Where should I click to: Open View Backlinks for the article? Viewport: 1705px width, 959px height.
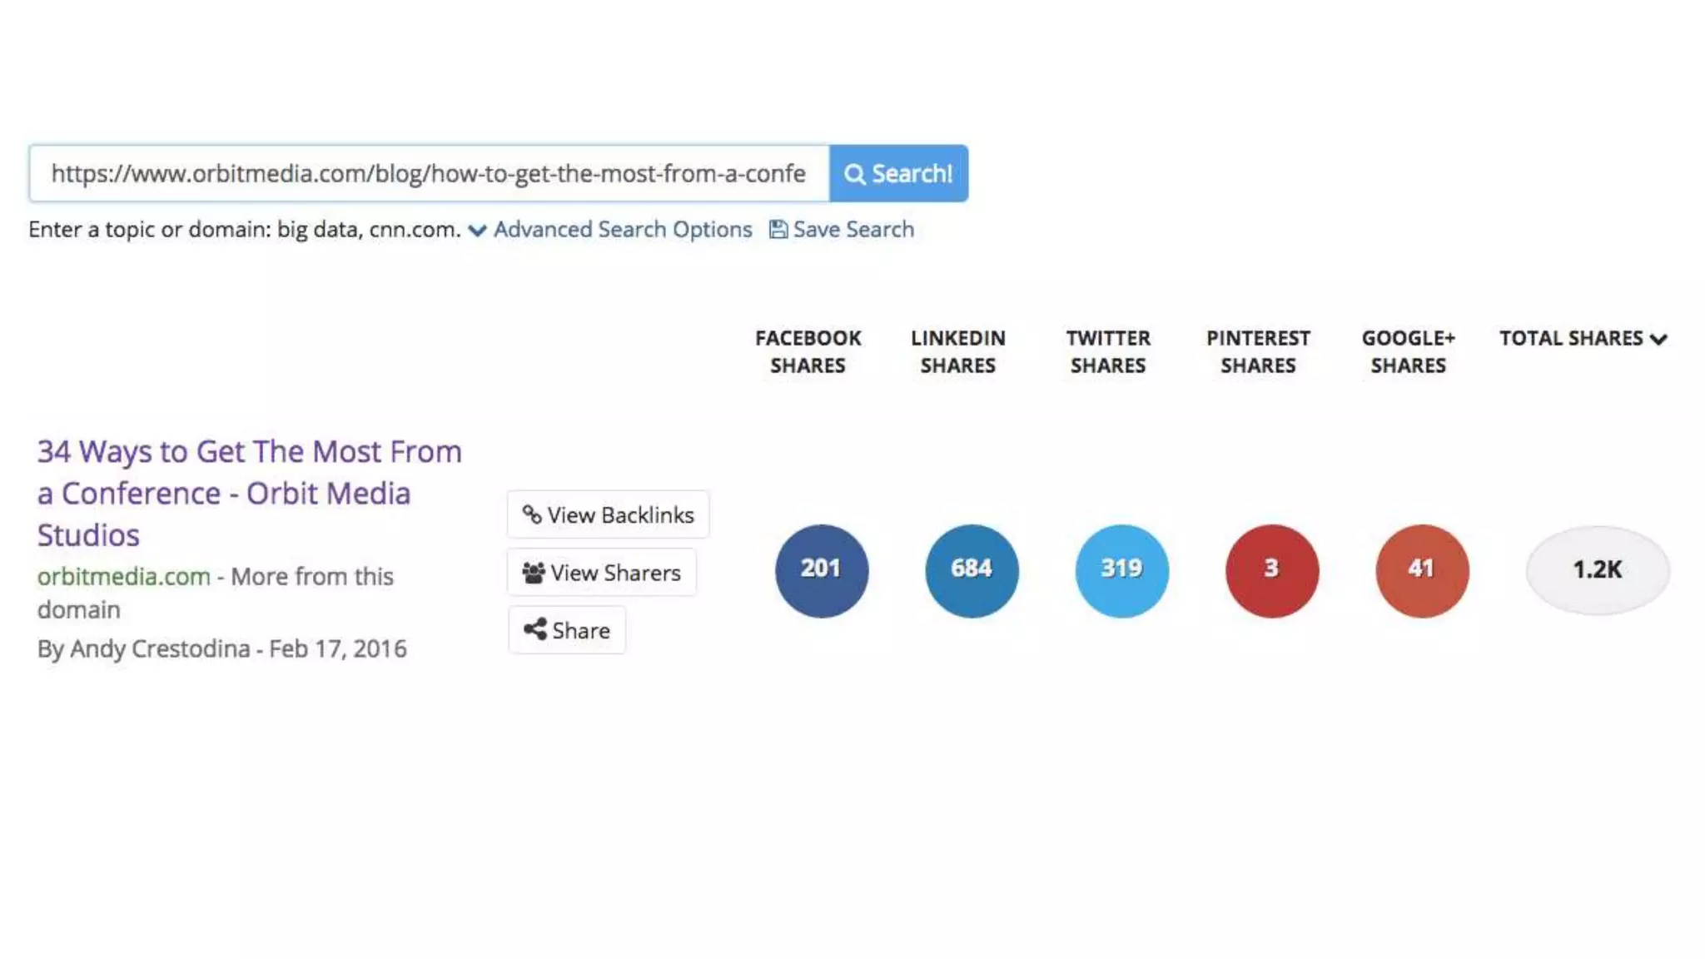coord(608,514)
